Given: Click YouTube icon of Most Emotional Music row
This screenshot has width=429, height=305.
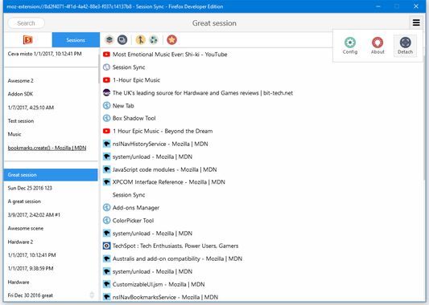Looking at the screenshot, I should point(106,55).
